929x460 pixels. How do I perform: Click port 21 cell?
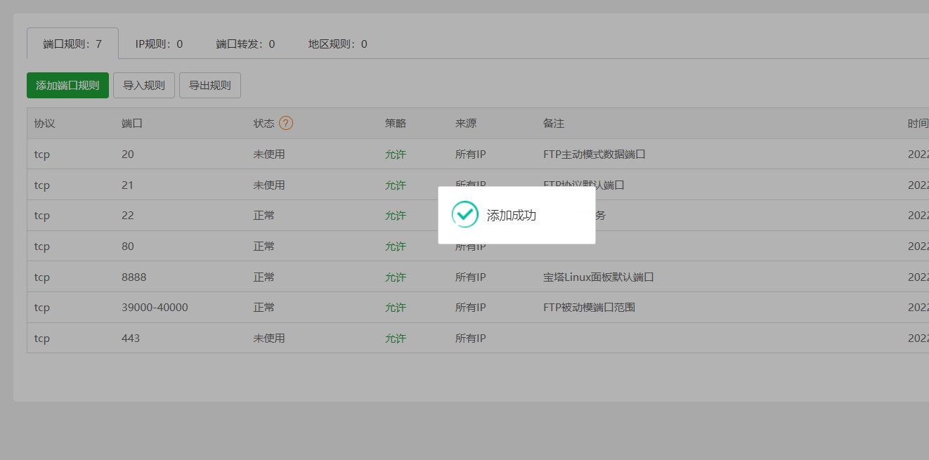[x=127, y=185]
